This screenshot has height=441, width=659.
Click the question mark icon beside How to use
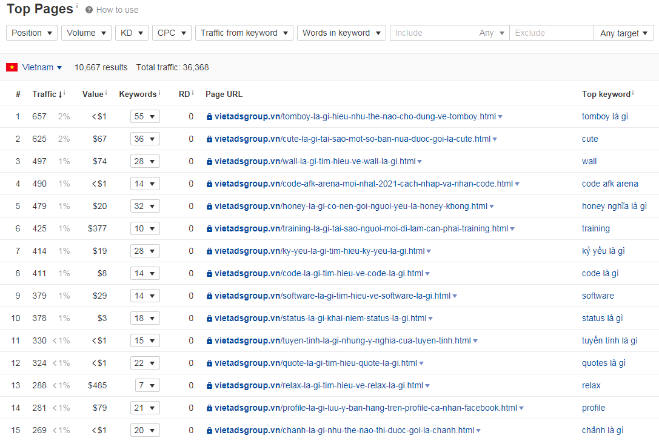(89, 10)
